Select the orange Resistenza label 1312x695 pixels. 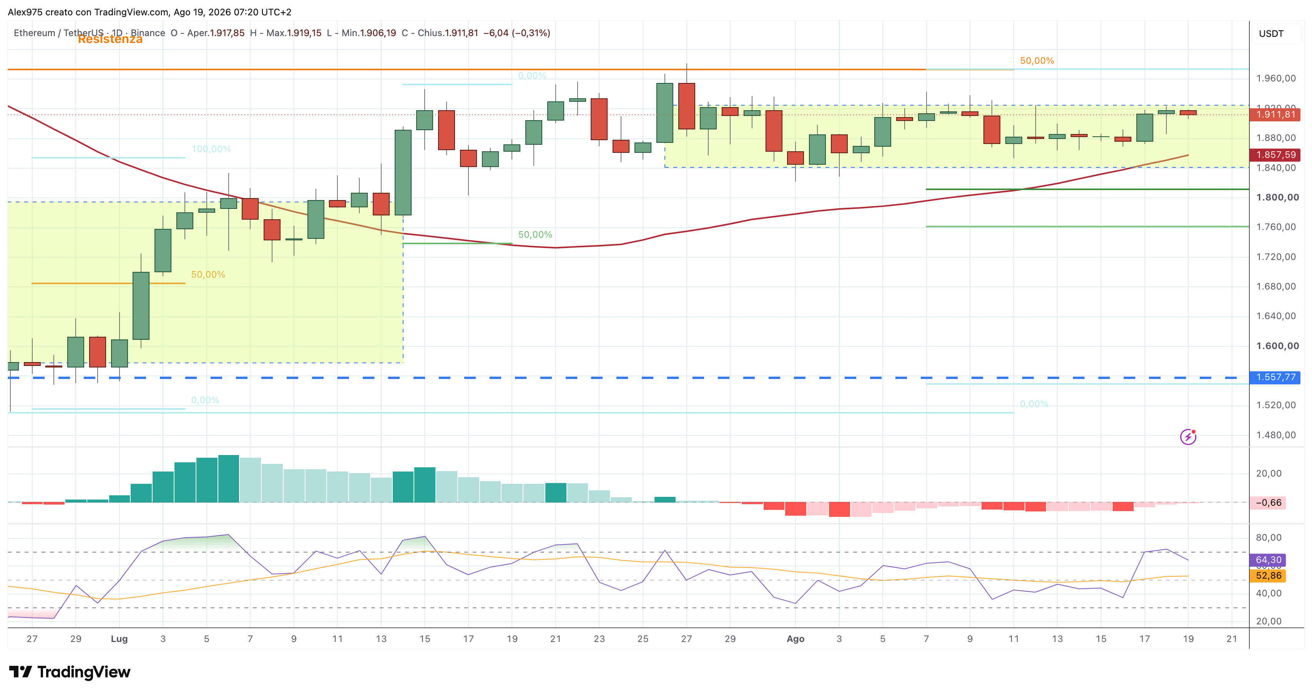pos(110,39)
